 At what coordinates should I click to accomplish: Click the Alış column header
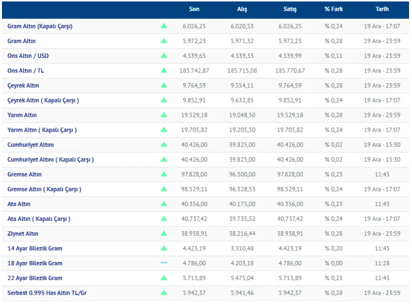242,9
